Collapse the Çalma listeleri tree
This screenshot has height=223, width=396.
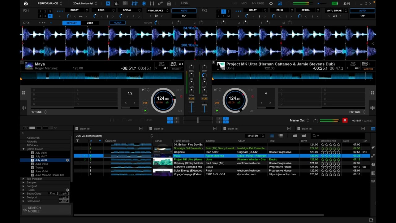click(x=24, y=149)
